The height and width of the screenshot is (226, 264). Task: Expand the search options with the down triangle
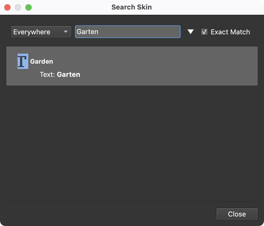[190, 32]
